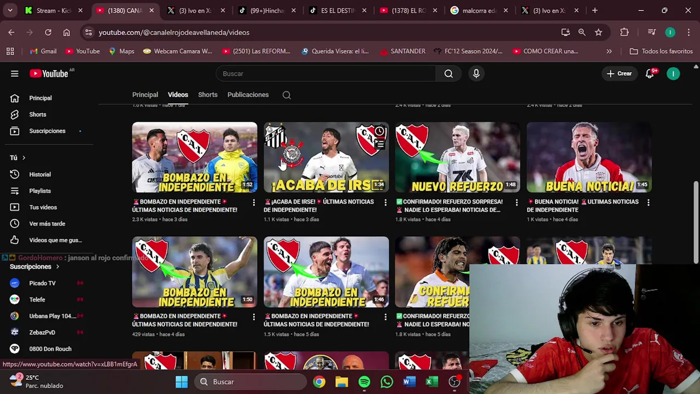Click the page vertical scrollbar thumb
Screen dimensions: 700x394
[696, 222]
